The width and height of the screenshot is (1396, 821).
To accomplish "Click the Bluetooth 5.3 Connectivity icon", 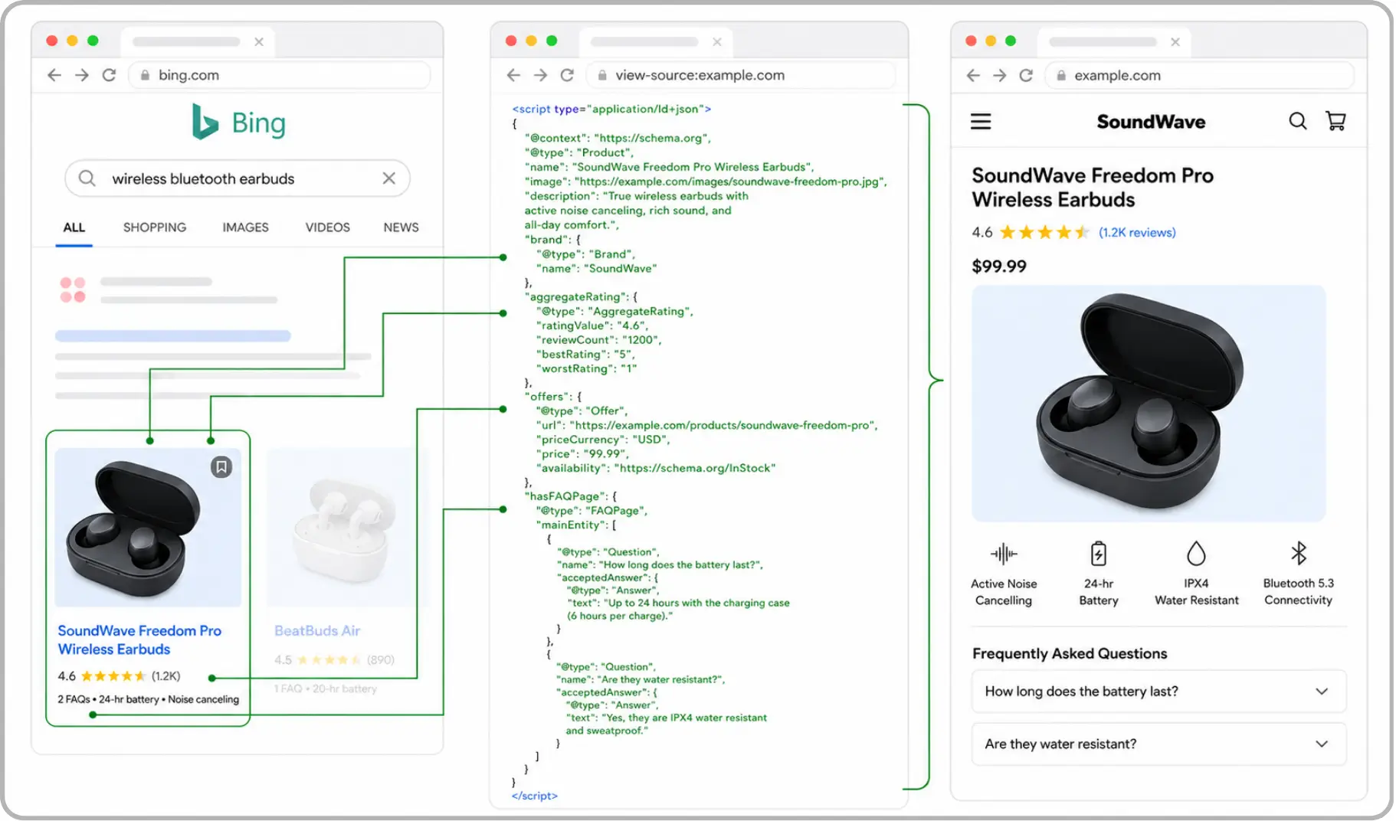I will 1299,553.
